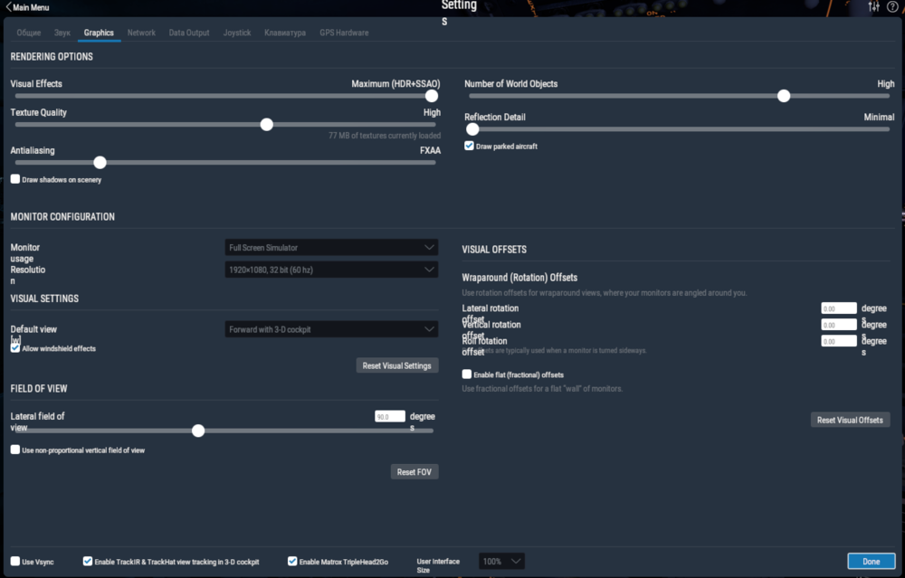Viewport: 905px width, 578px height.
Task: Open the Клавиатура tab
Action: click(285, 33)
